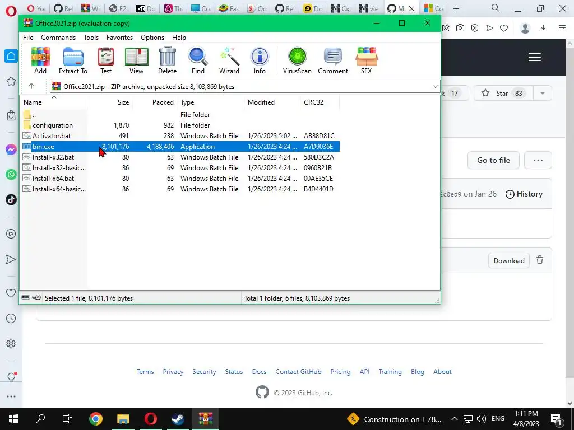Open TikTok in Opera sidebar
574x430 pixels.
point(11,199)
